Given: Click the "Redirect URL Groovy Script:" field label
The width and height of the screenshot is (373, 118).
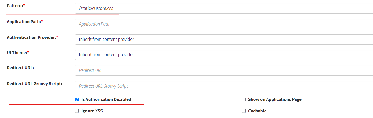Looking at the screenshot, I should coord(34,84).
